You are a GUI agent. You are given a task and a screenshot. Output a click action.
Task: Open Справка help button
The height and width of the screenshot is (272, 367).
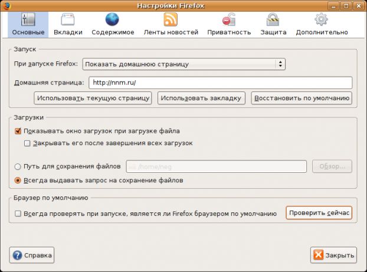point(32,255)
